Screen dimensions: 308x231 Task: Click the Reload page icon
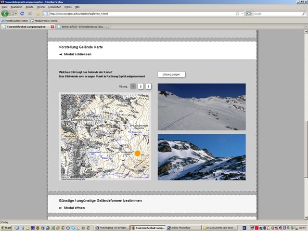pos(23,13)
